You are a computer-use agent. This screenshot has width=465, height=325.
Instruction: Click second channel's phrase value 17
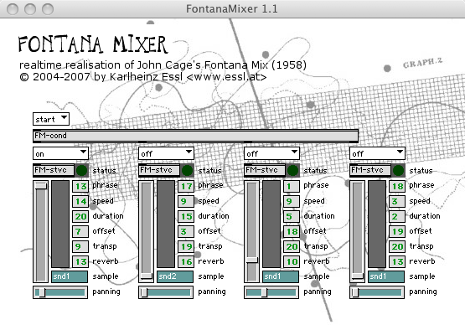coord(186,186)
